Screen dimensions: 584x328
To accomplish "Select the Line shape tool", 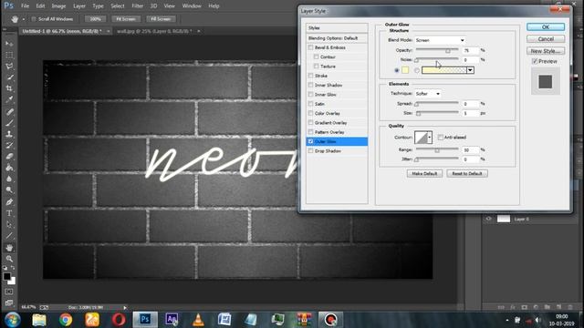I will click(9, 236).
